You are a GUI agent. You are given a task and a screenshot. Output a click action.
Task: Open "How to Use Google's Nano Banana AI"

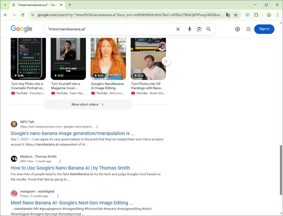click(70, 168)
